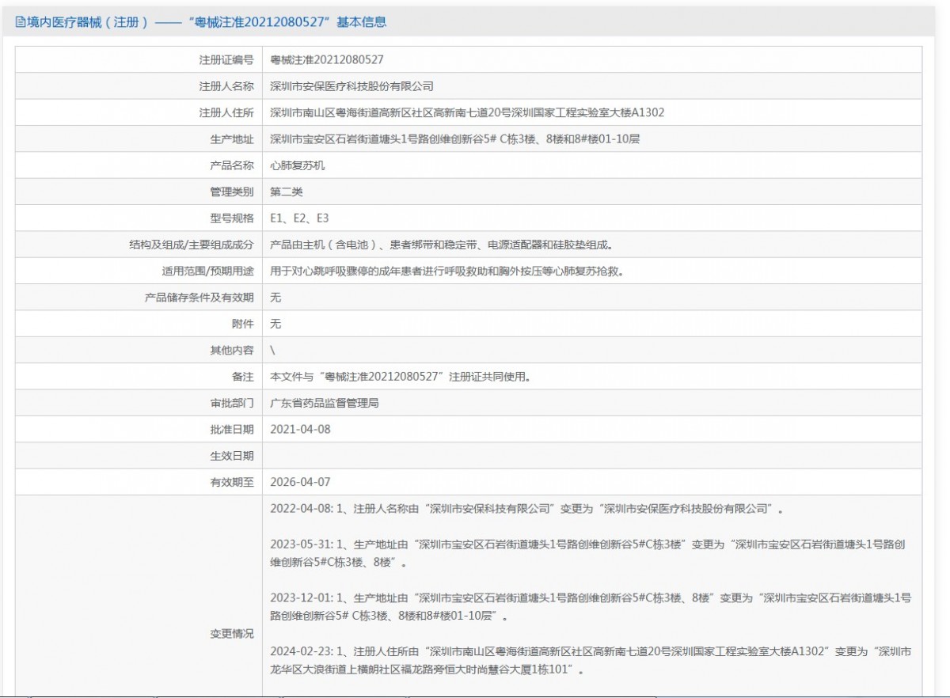
Task: Click the 2023-12-01 change record entry
Action: click(591, 606)
